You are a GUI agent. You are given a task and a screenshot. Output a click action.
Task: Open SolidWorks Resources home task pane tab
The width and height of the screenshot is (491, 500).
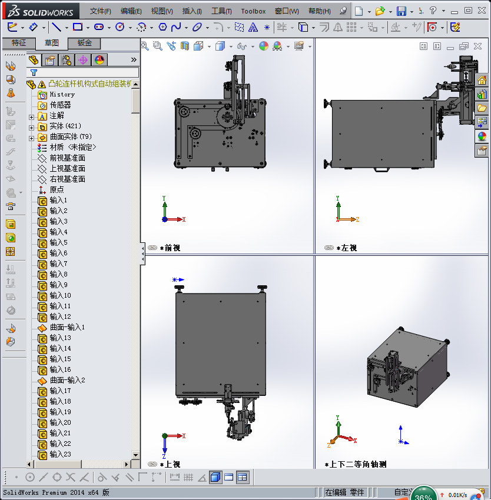482,80
